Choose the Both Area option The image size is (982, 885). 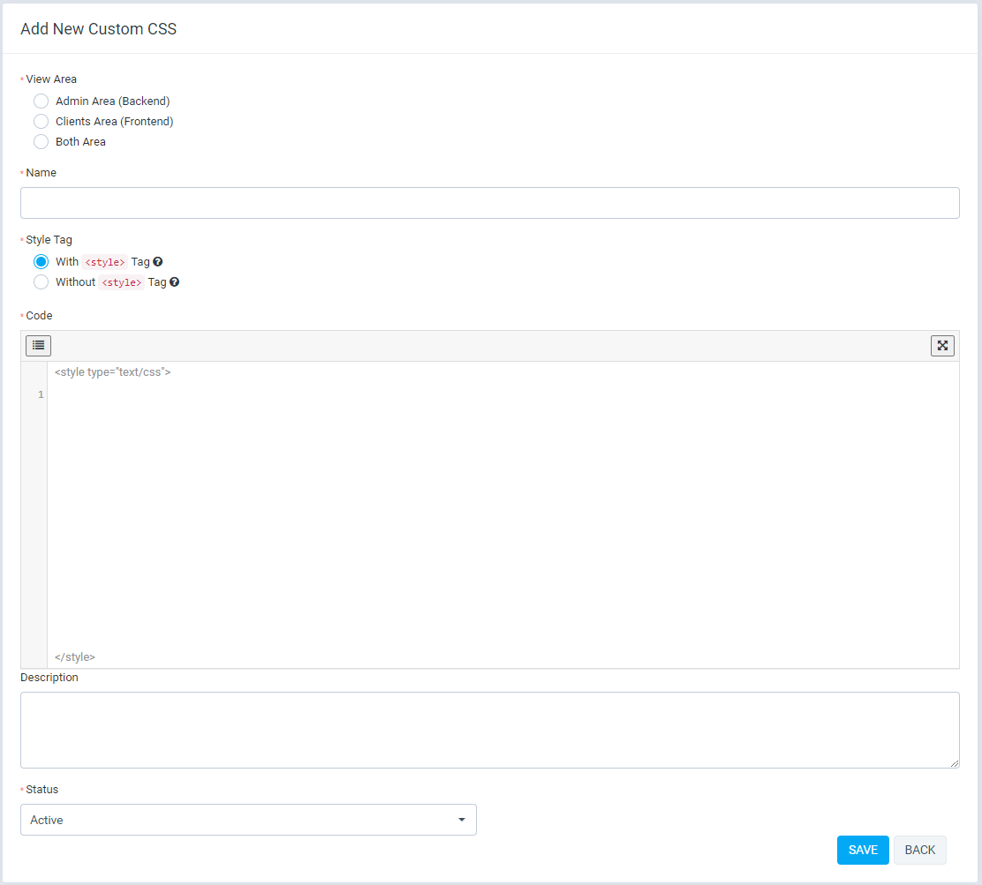(x=41, y=141)
